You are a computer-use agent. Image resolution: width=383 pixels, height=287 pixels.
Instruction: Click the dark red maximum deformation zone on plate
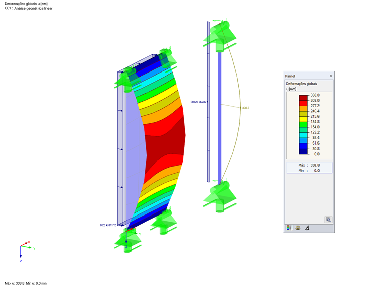[166, 144]
